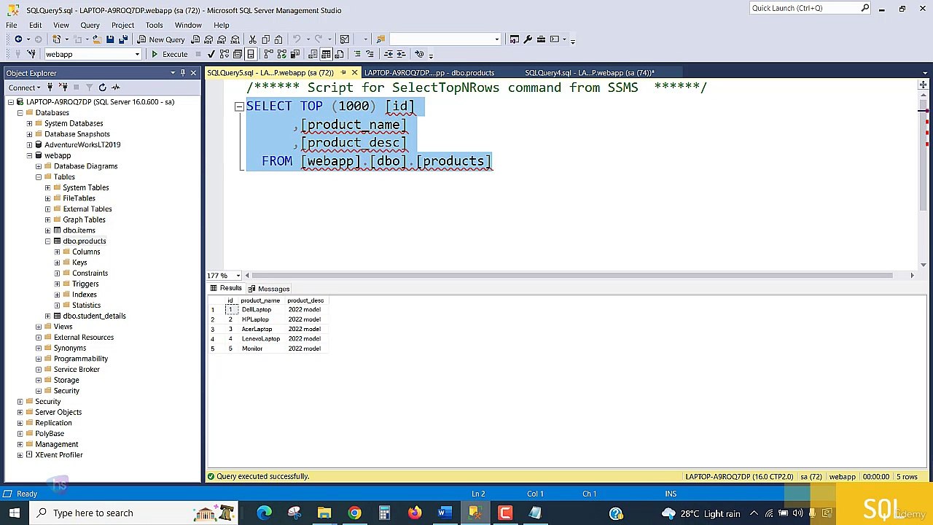Select dbo.items table in tree
This screenshot has width=933, height=525.
click(79, 230)
